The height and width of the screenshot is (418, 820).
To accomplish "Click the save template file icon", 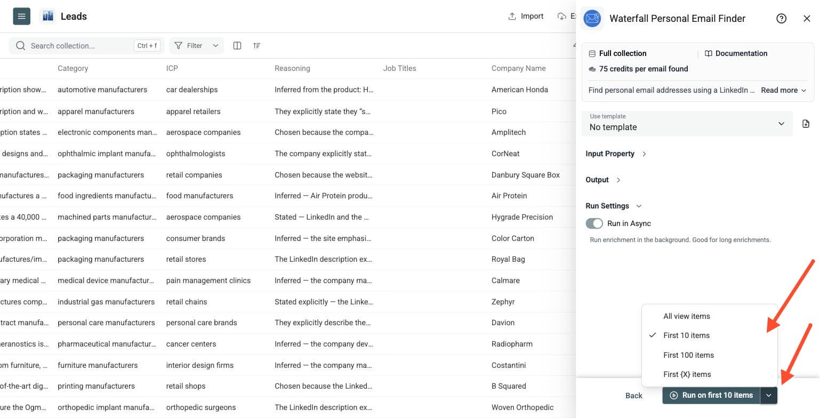I will click(x=806, y=124).
